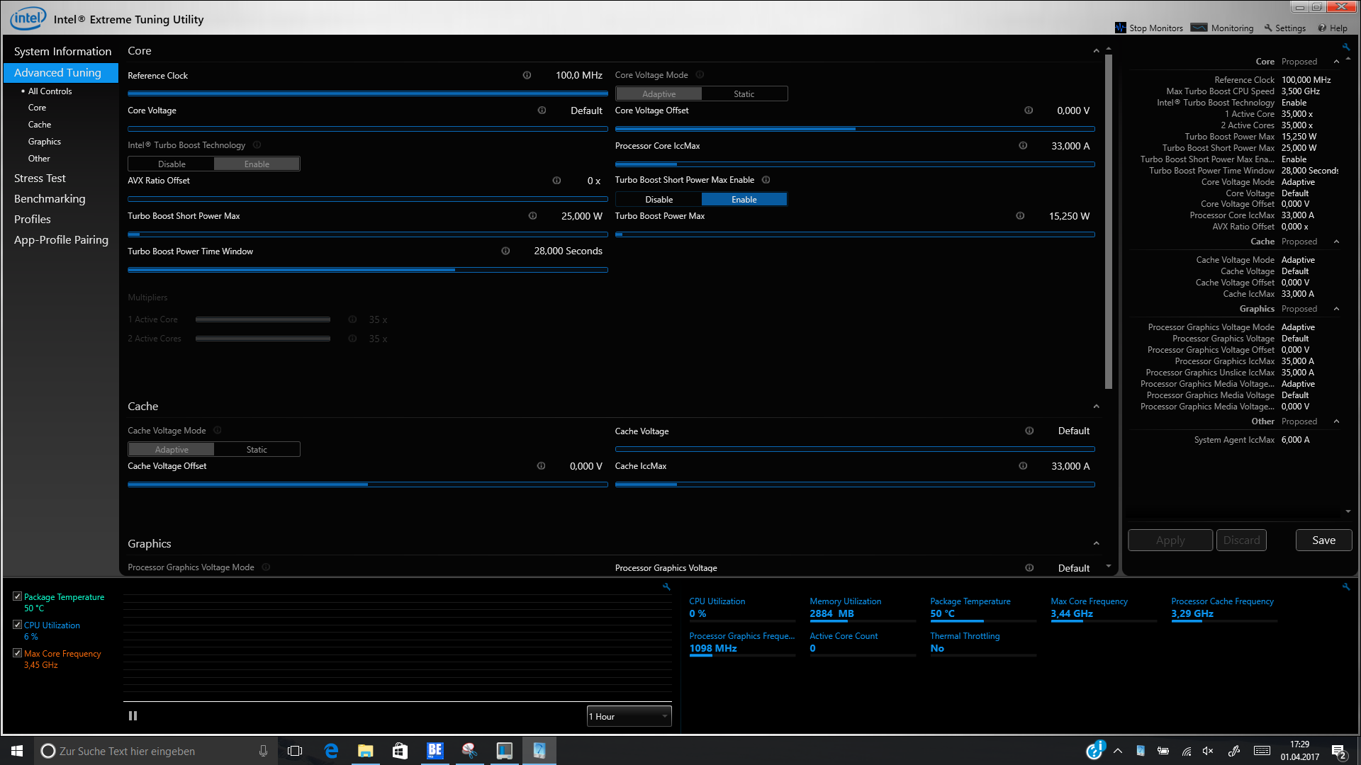Open the 1 Hour time range dropdown

tap(629, 716)
